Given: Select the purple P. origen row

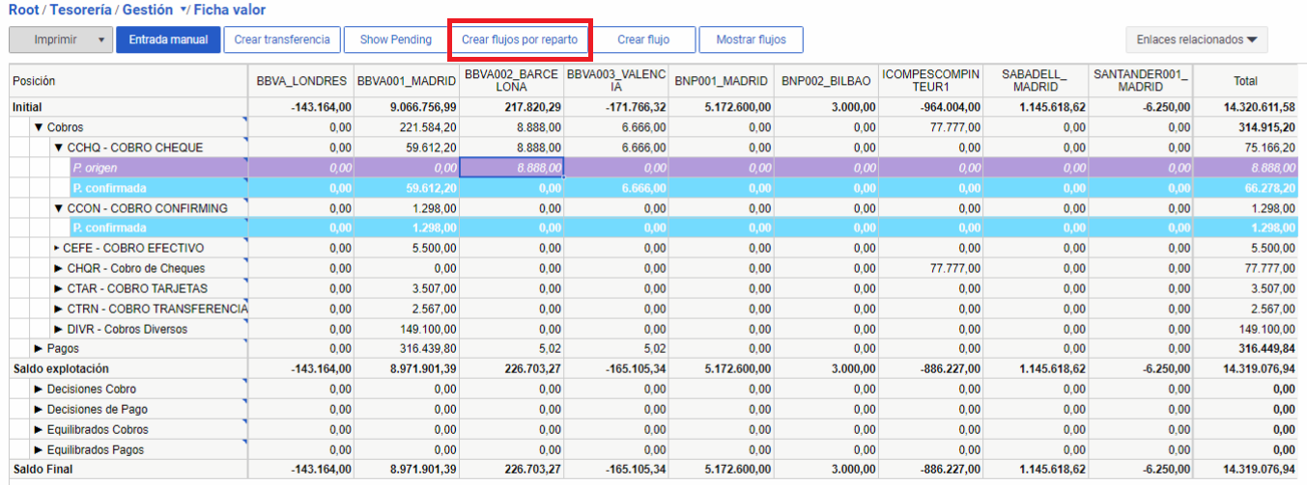Looking at the screenshot, I should [155, 168].
